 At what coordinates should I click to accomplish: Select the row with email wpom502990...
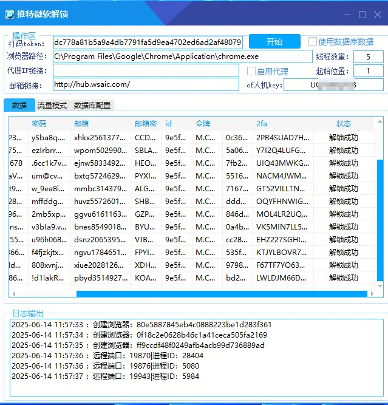point(191,151)
